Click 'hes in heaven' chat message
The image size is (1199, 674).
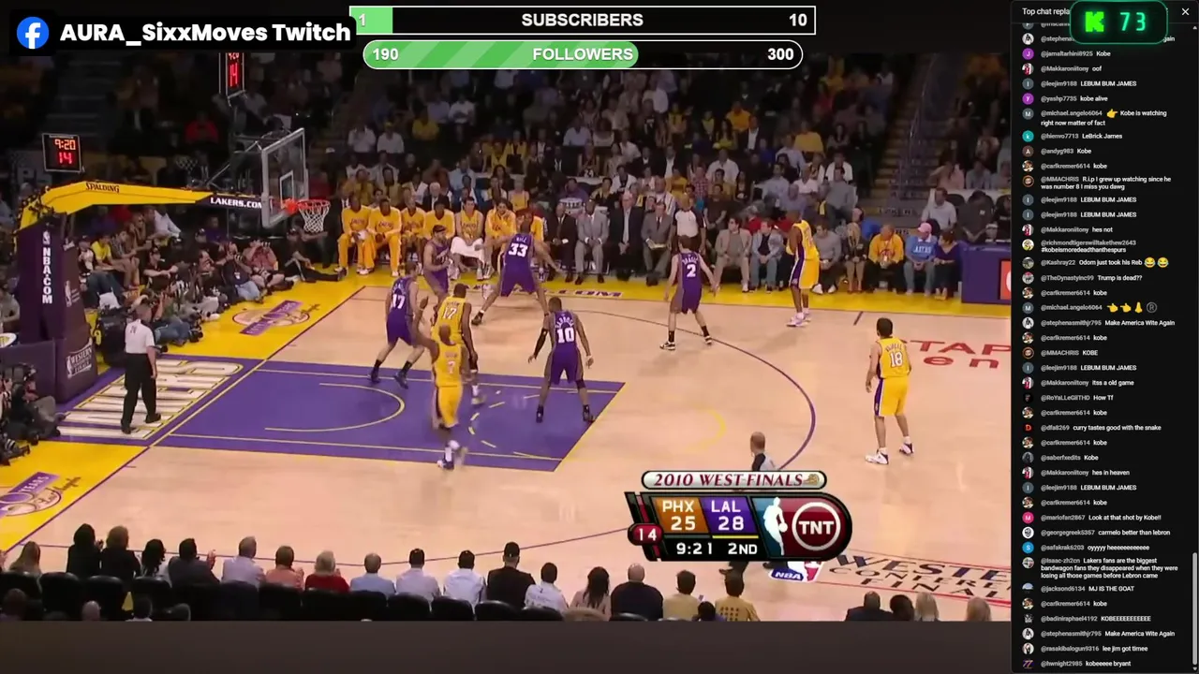point(1111,473)
